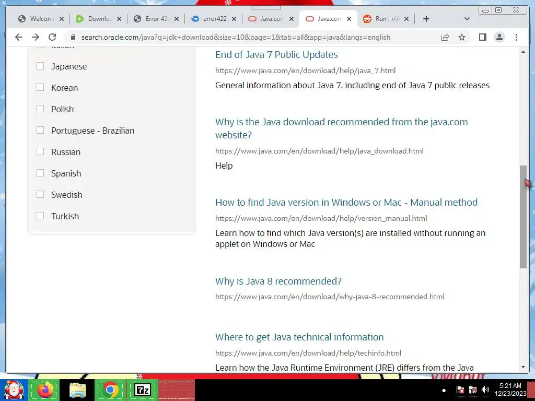Expand the tab search dropdown chevron

[x=467, y=19]
